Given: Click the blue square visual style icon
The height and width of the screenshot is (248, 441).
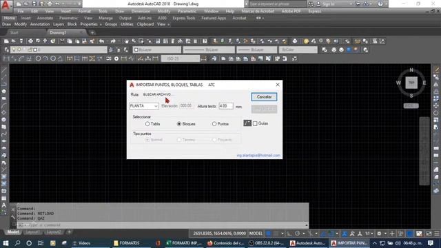Looking at the screenshot, I should pos(349,50).
